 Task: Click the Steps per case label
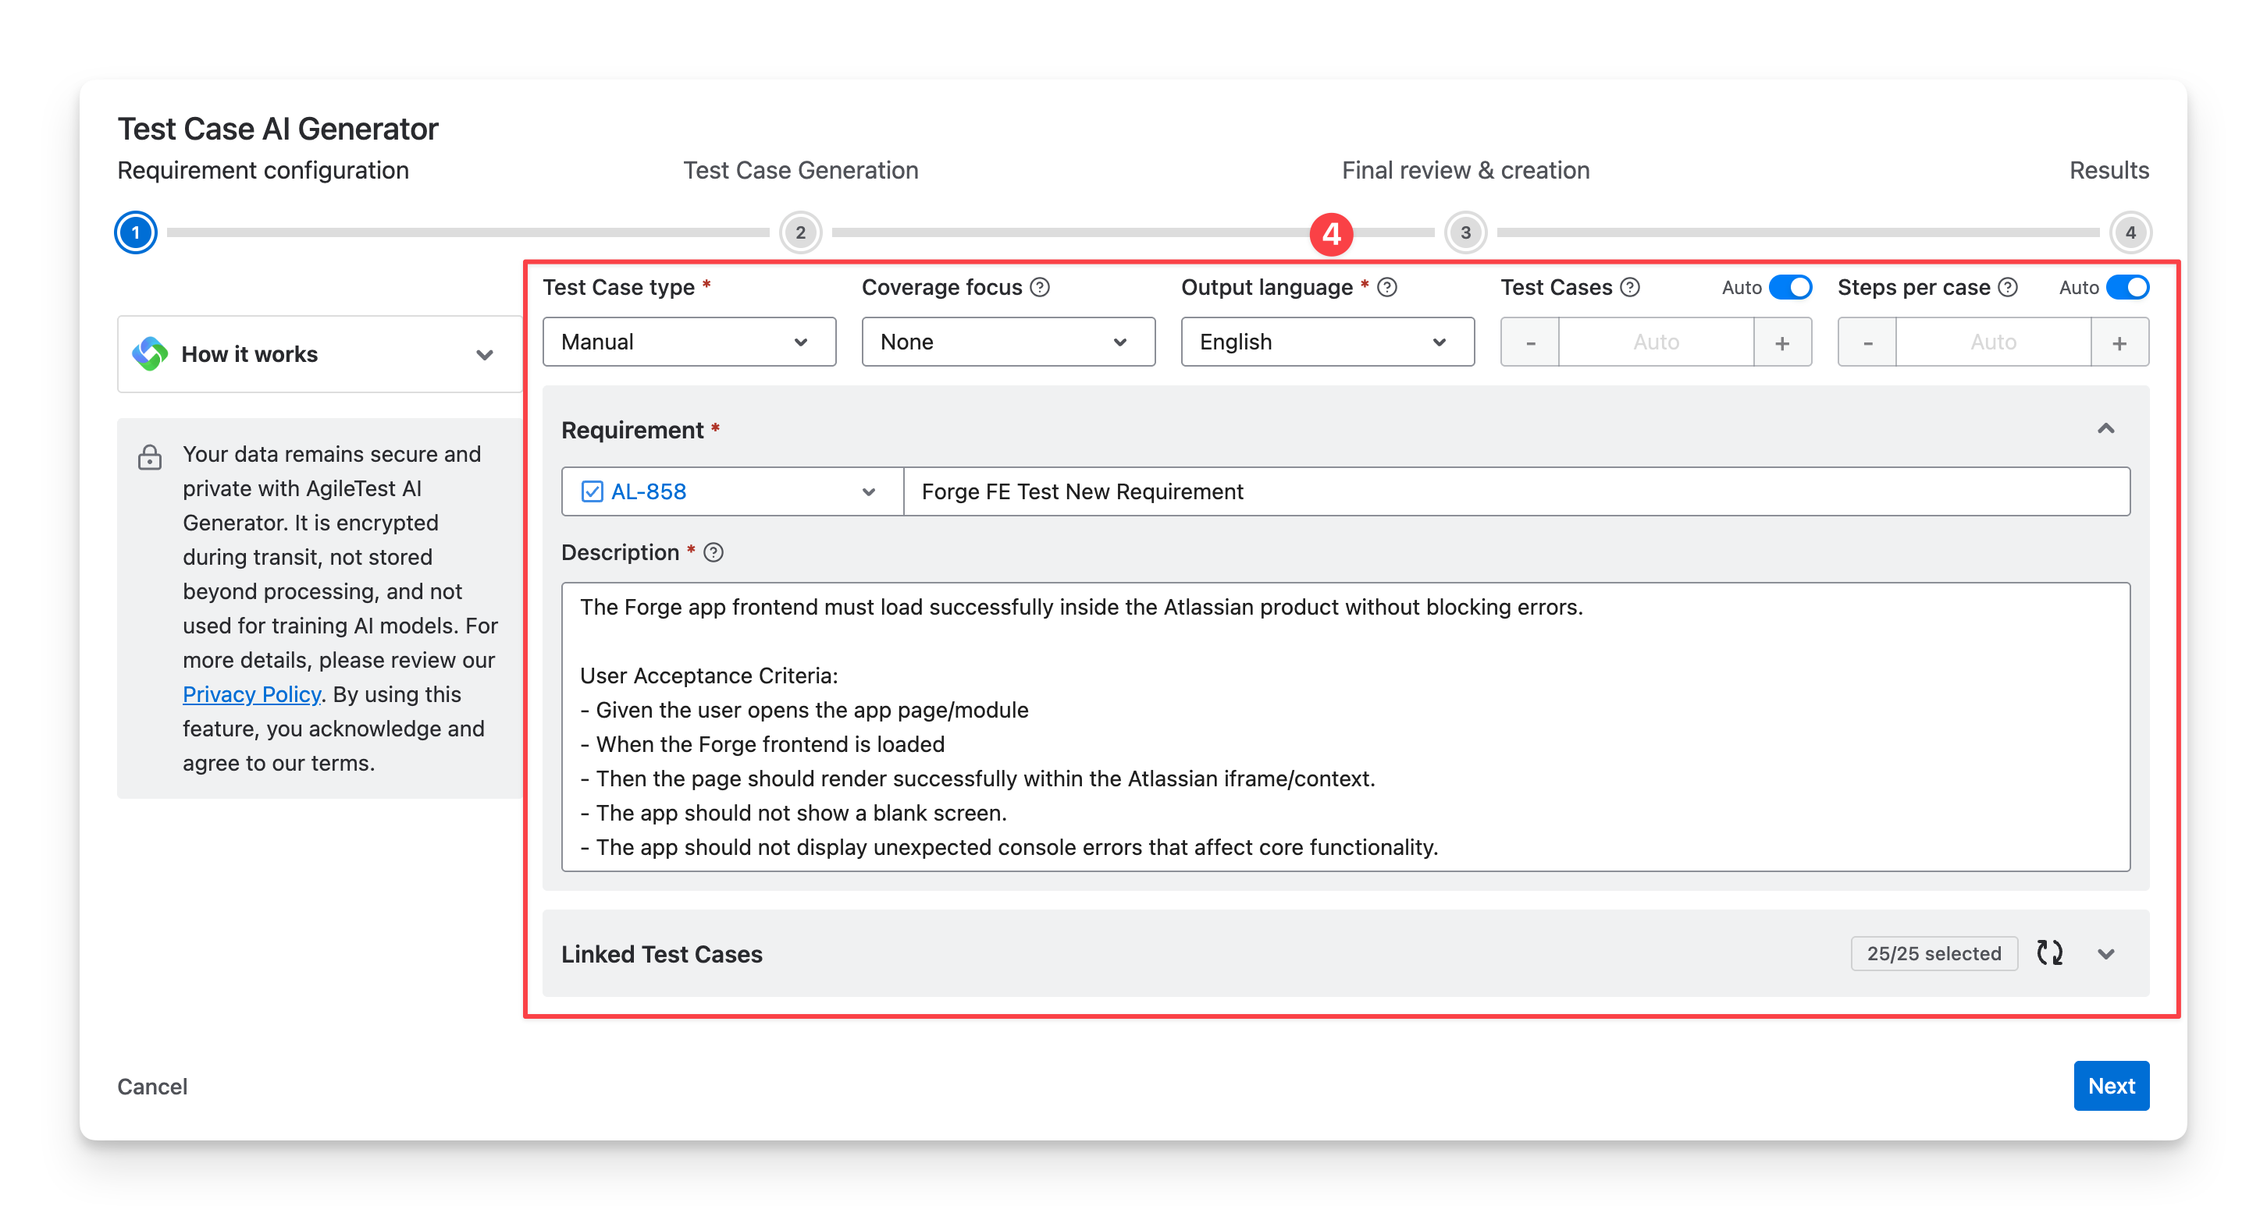pyautogui.click(x=1913, y=288)
